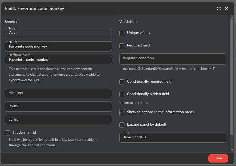
Task: Uncheck Show selections in the information panel
Action: coord(122,112)
